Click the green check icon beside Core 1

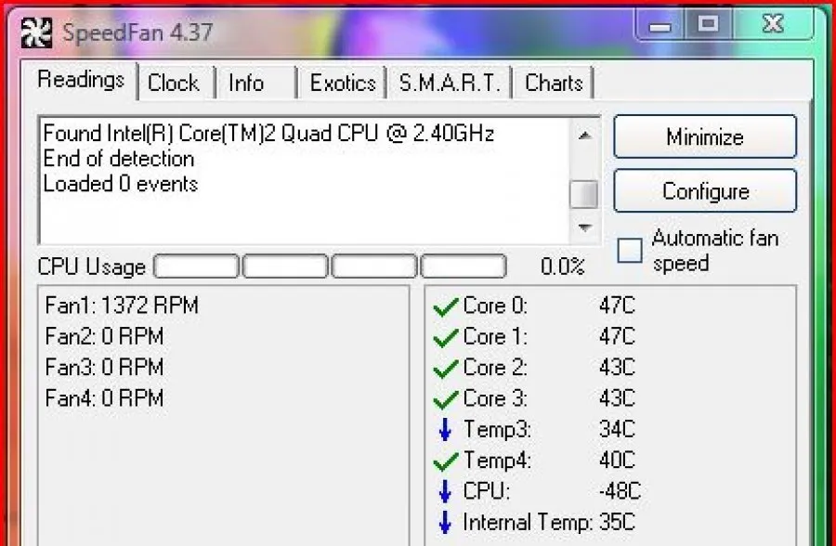pos(446,337)
